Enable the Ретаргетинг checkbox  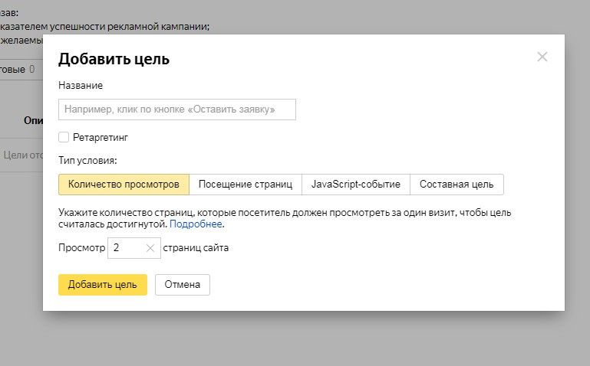(x=64, y=137)
